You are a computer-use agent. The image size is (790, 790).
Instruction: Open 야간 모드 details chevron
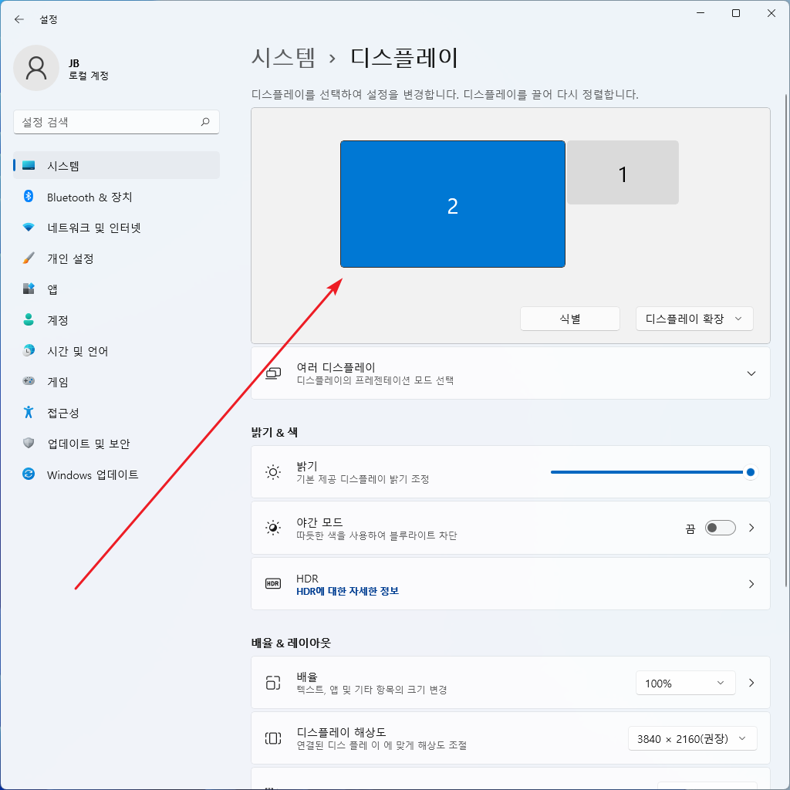[x=751, y=528]
